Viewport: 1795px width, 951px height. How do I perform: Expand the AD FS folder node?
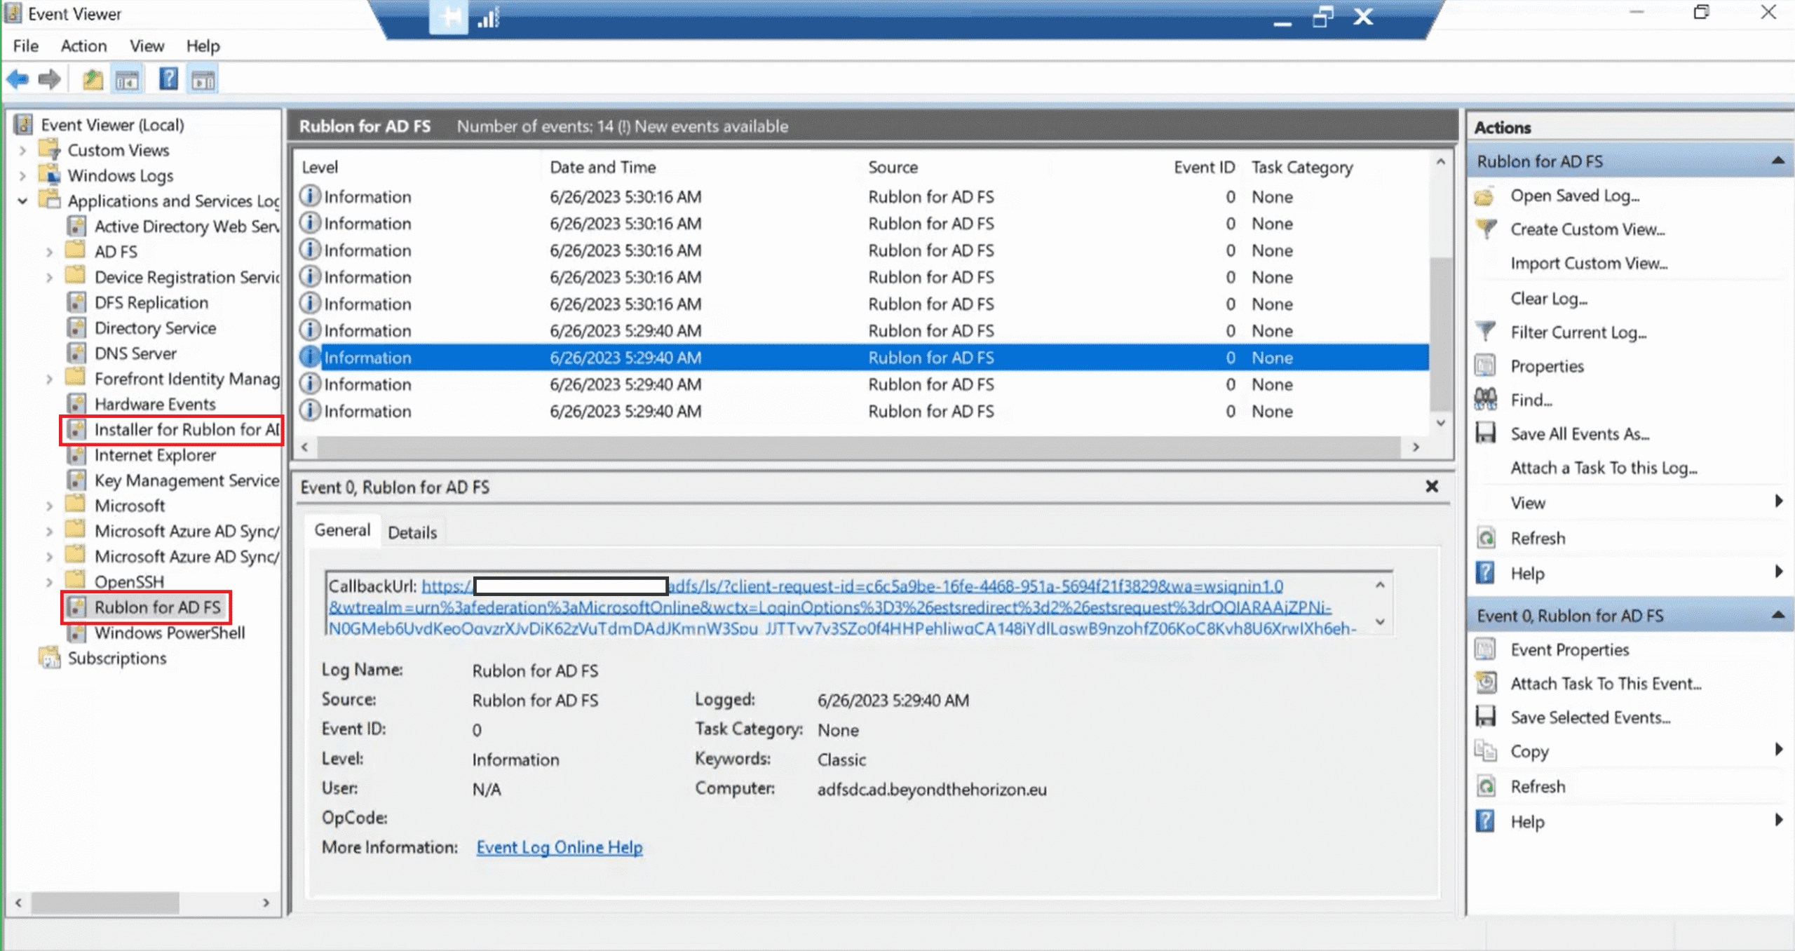49,252
